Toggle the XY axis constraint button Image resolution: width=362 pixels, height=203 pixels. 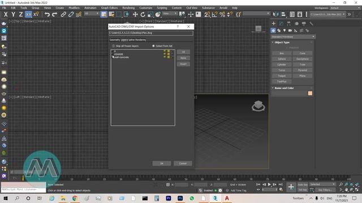28,15
